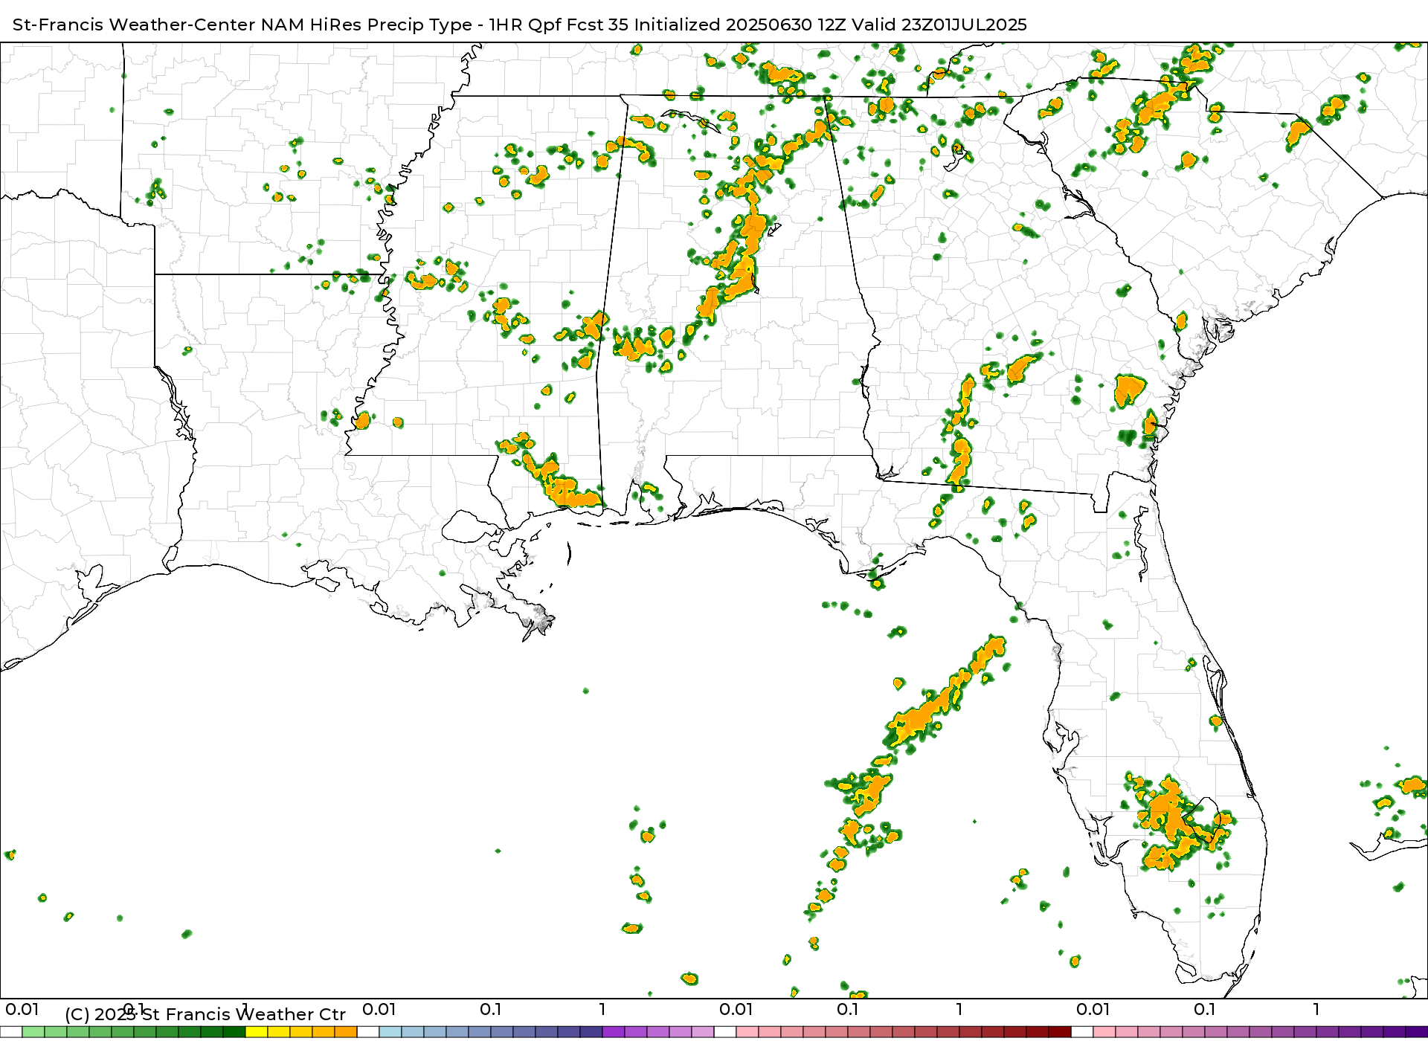
Task: Click the "0.1" label above the red scale
Action: [848, 1010]
